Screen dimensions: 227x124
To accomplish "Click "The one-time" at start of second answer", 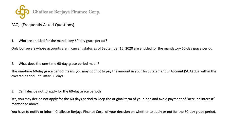I will 22,71.
